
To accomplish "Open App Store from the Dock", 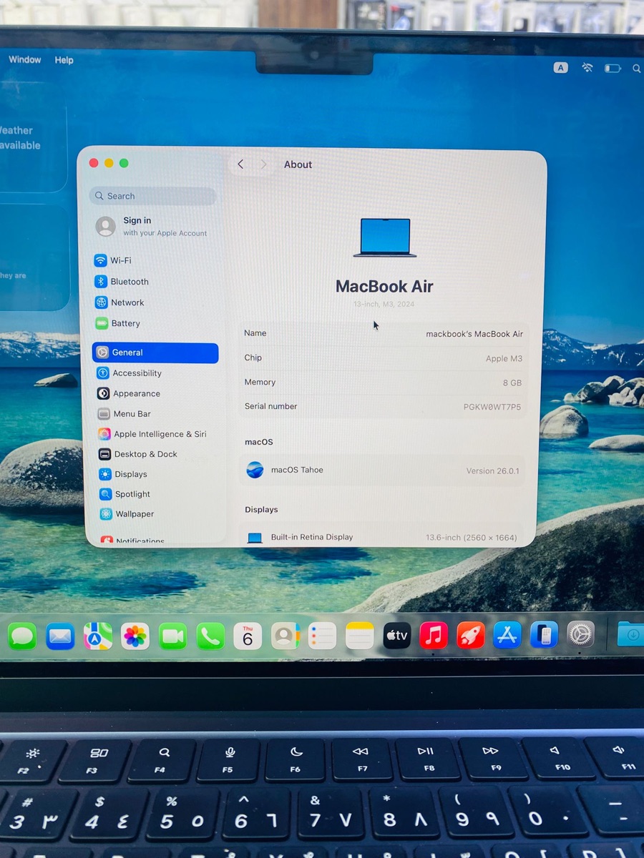I will 507,635.
